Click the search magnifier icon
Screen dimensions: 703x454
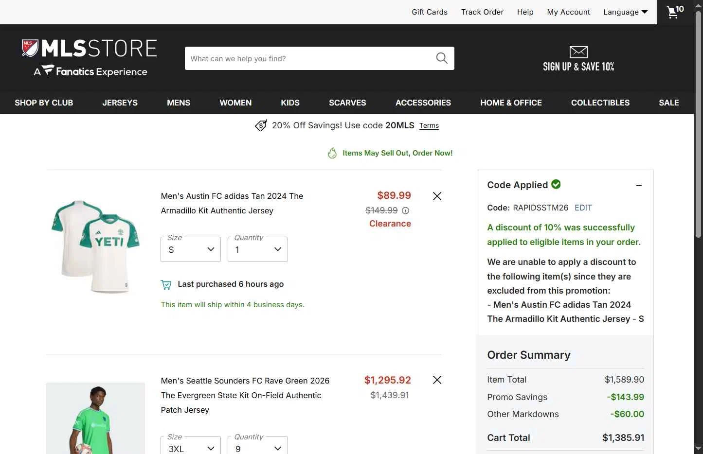(442, 58)
